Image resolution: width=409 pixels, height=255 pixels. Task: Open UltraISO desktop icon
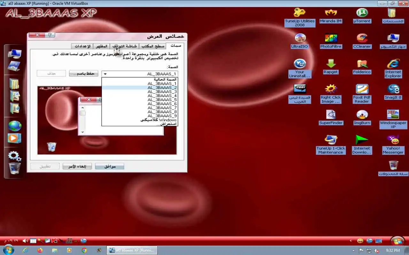click(300, 41)
